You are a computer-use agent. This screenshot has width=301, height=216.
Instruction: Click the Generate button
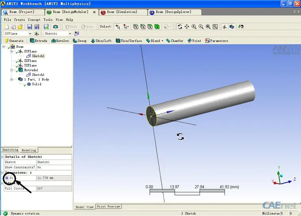(14, 41)
